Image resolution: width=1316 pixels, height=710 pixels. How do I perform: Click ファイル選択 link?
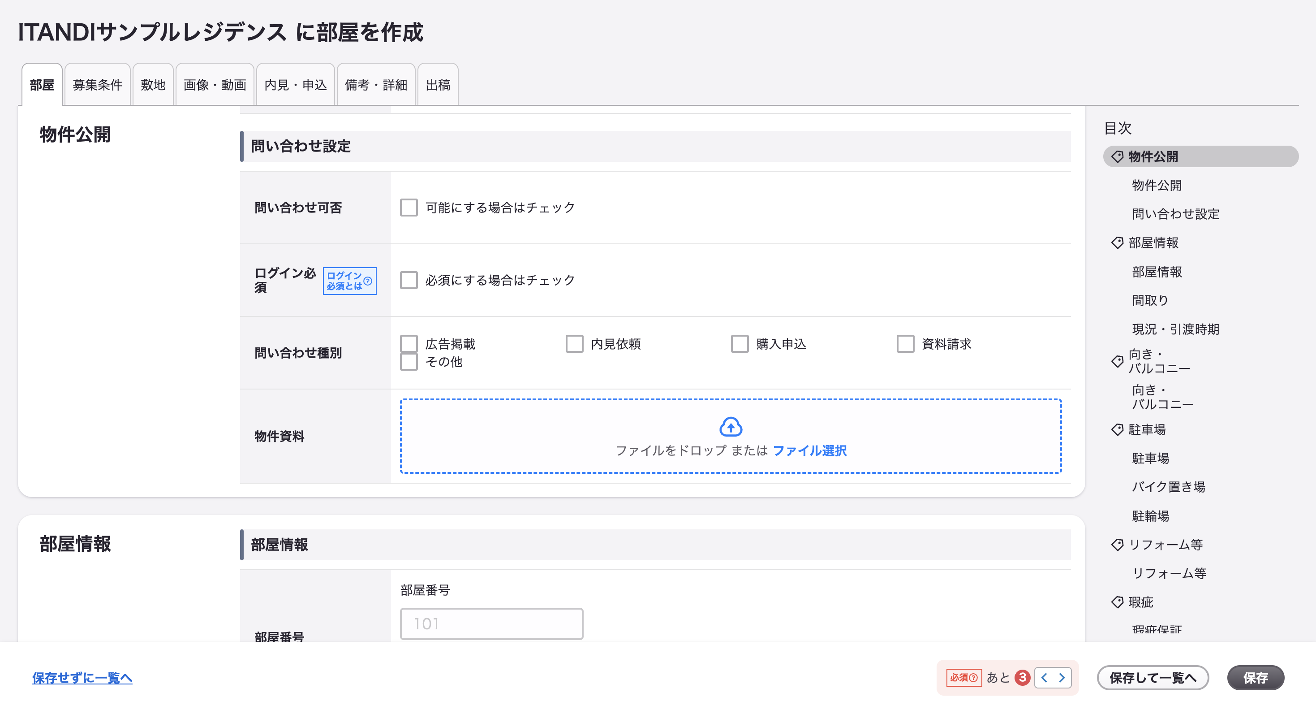pyautogui.click(x=810, y=451)
